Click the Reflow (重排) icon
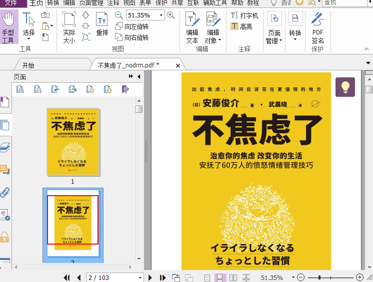373x282 pixels. pos(102,24)
